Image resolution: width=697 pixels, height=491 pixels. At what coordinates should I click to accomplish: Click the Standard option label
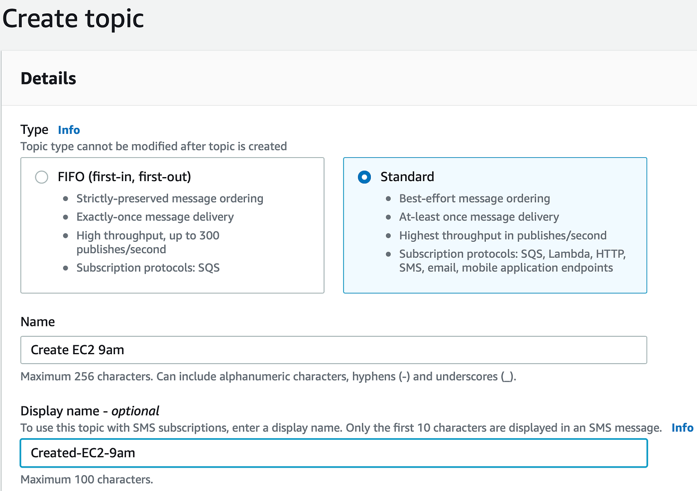(407, 177)
